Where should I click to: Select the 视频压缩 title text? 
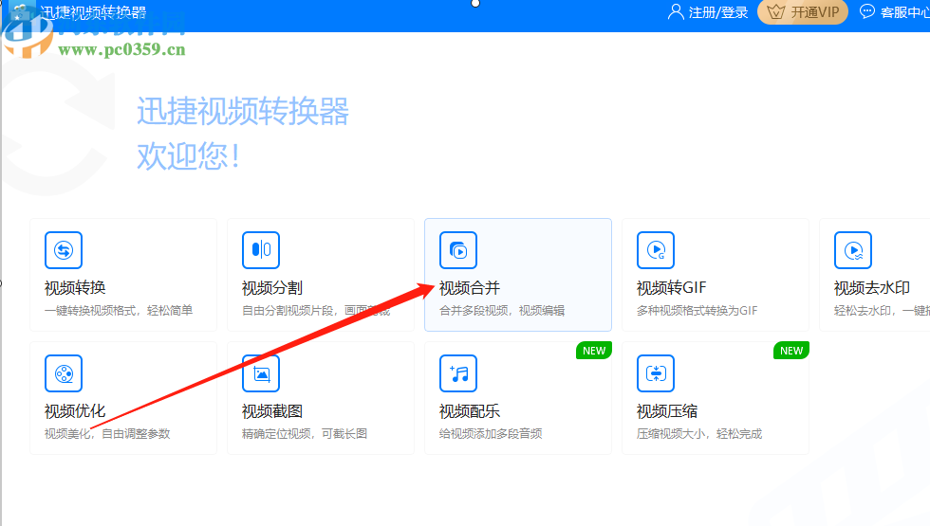[667, 411]
